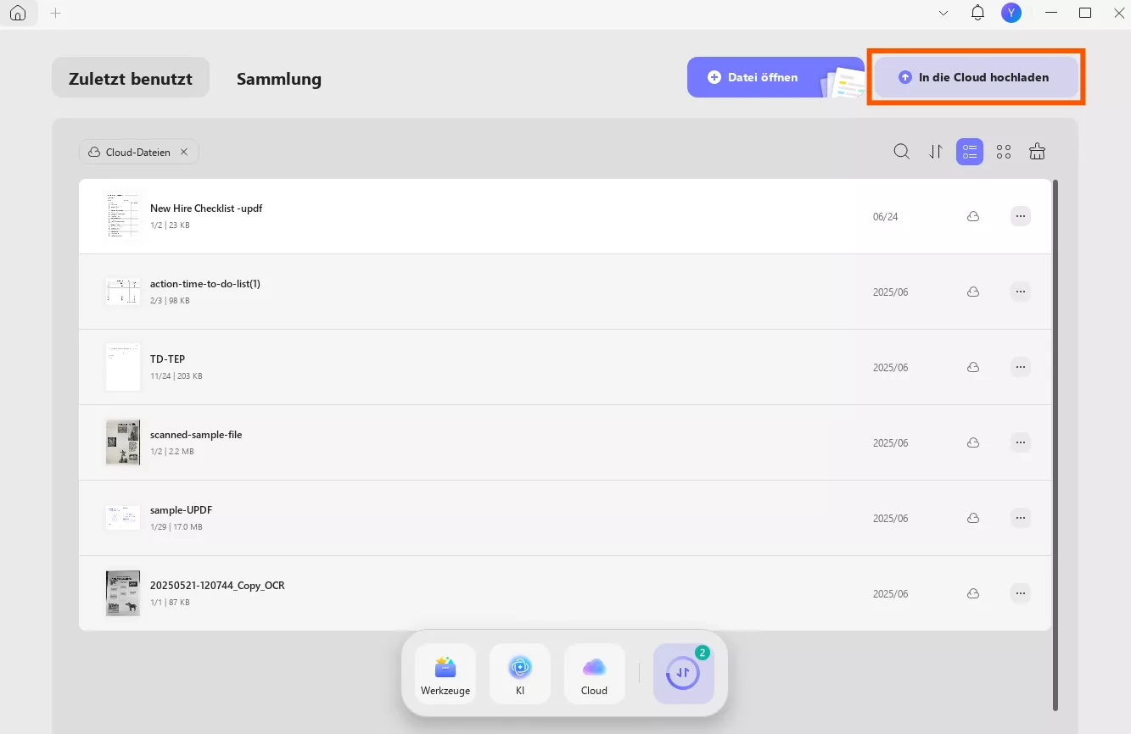Open more options for sample-UPDF
The image size is (1131, 734).
click(x=1021, y=518)
